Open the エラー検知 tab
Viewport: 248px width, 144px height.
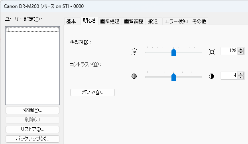click(x=176, y=21)
